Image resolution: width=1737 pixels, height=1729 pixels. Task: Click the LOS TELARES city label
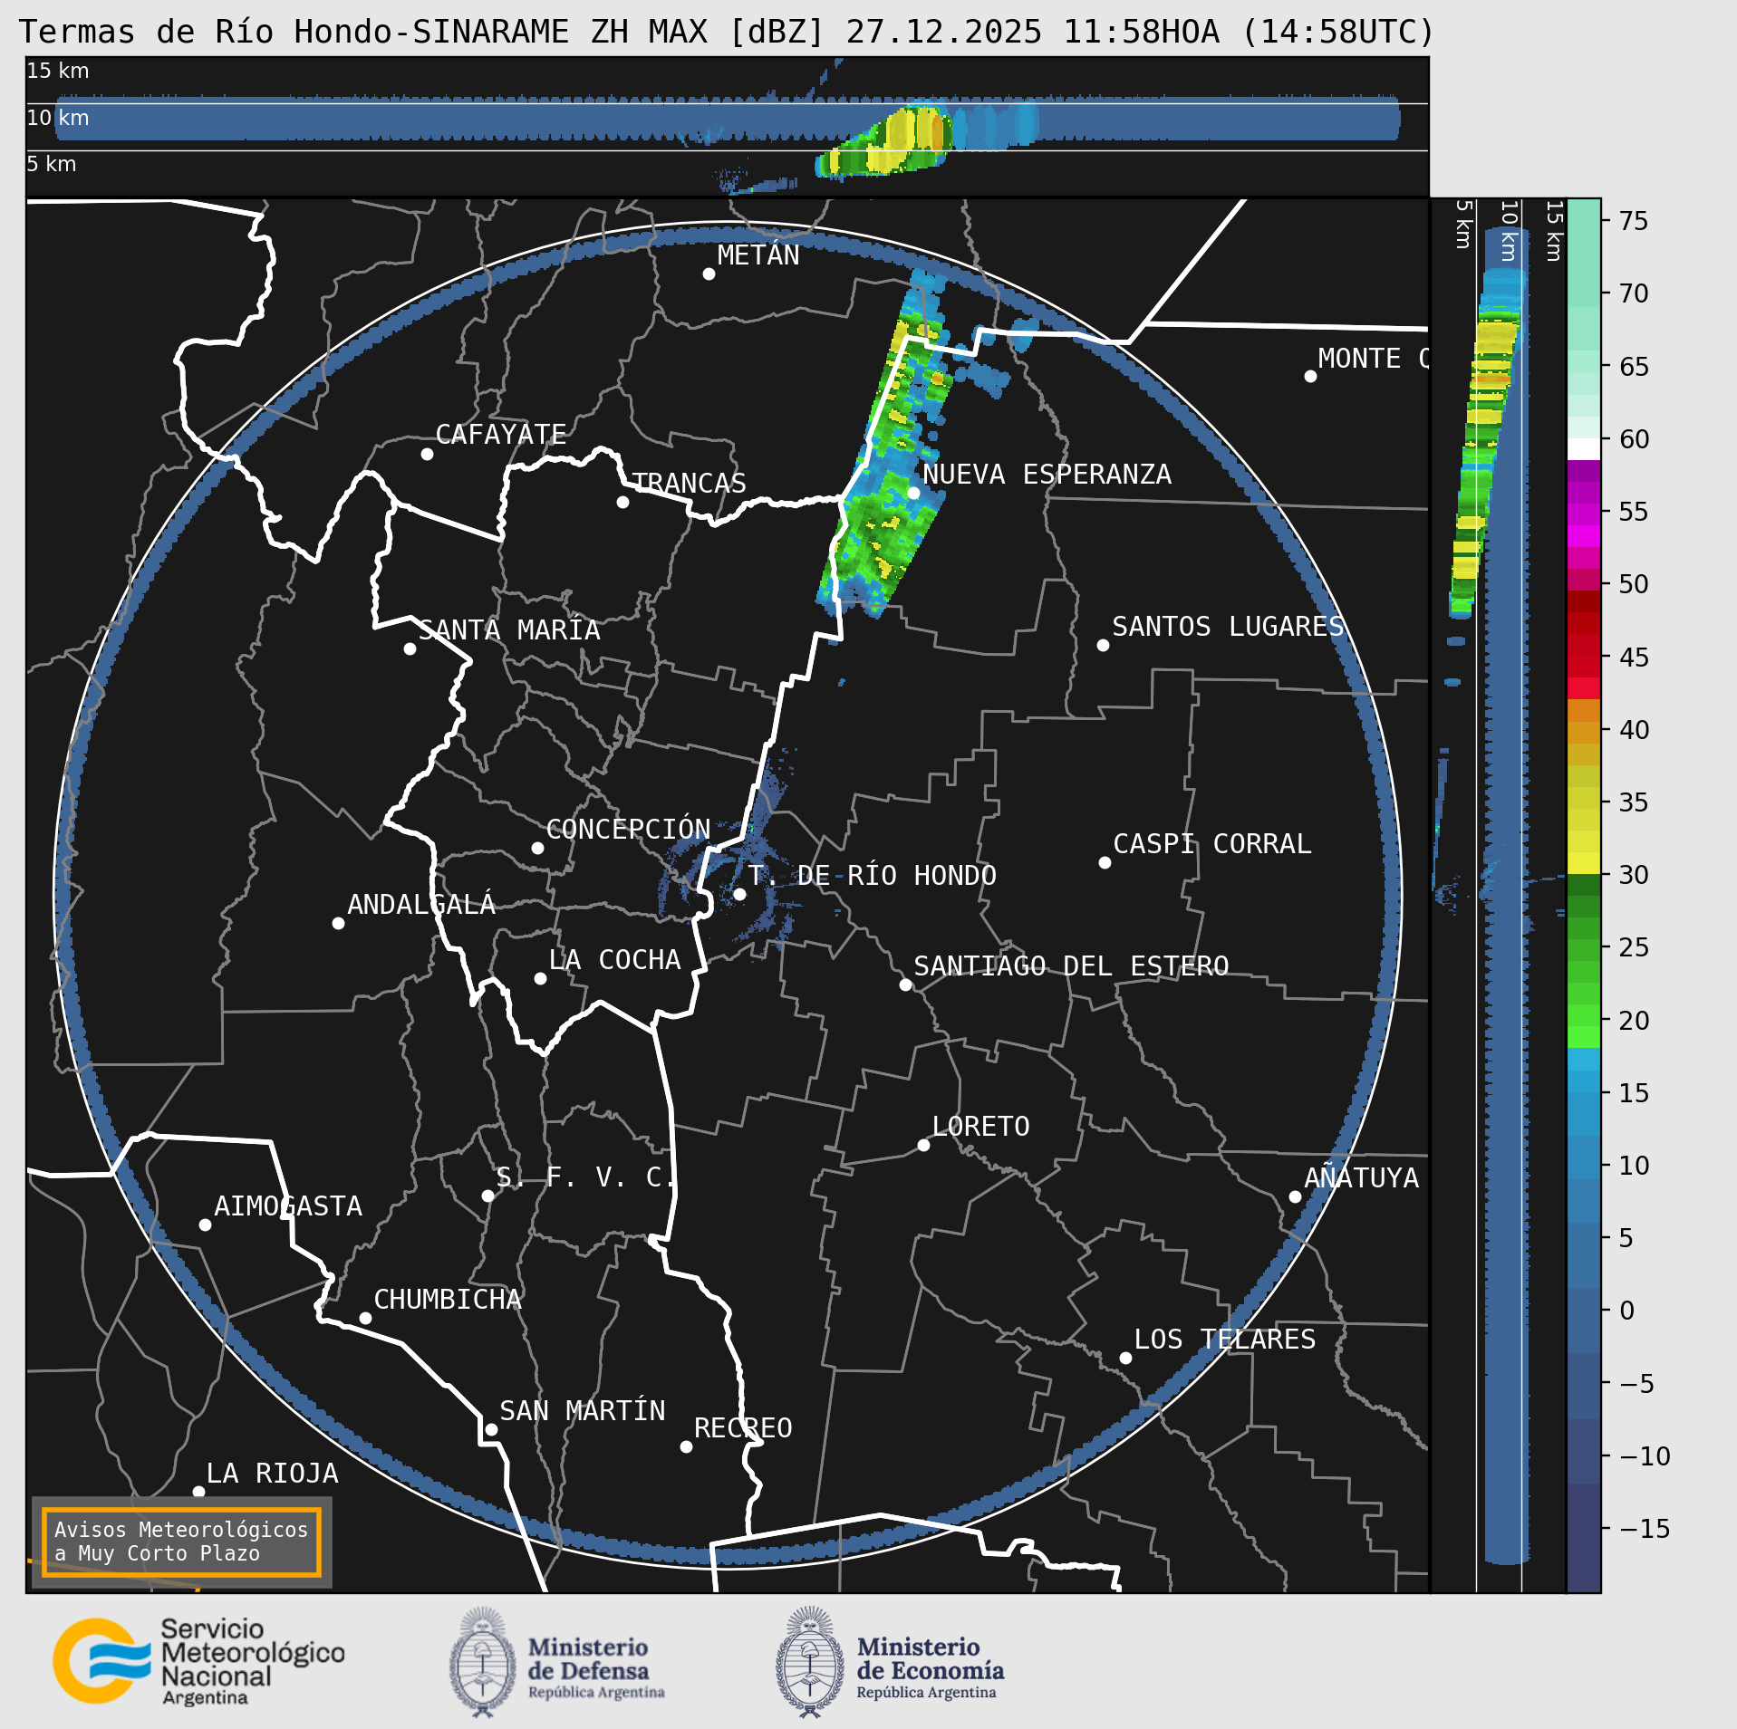coord(1225,1340)
